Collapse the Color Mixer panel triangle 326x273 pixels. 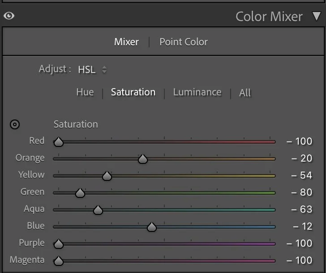[x=317, y=16]
